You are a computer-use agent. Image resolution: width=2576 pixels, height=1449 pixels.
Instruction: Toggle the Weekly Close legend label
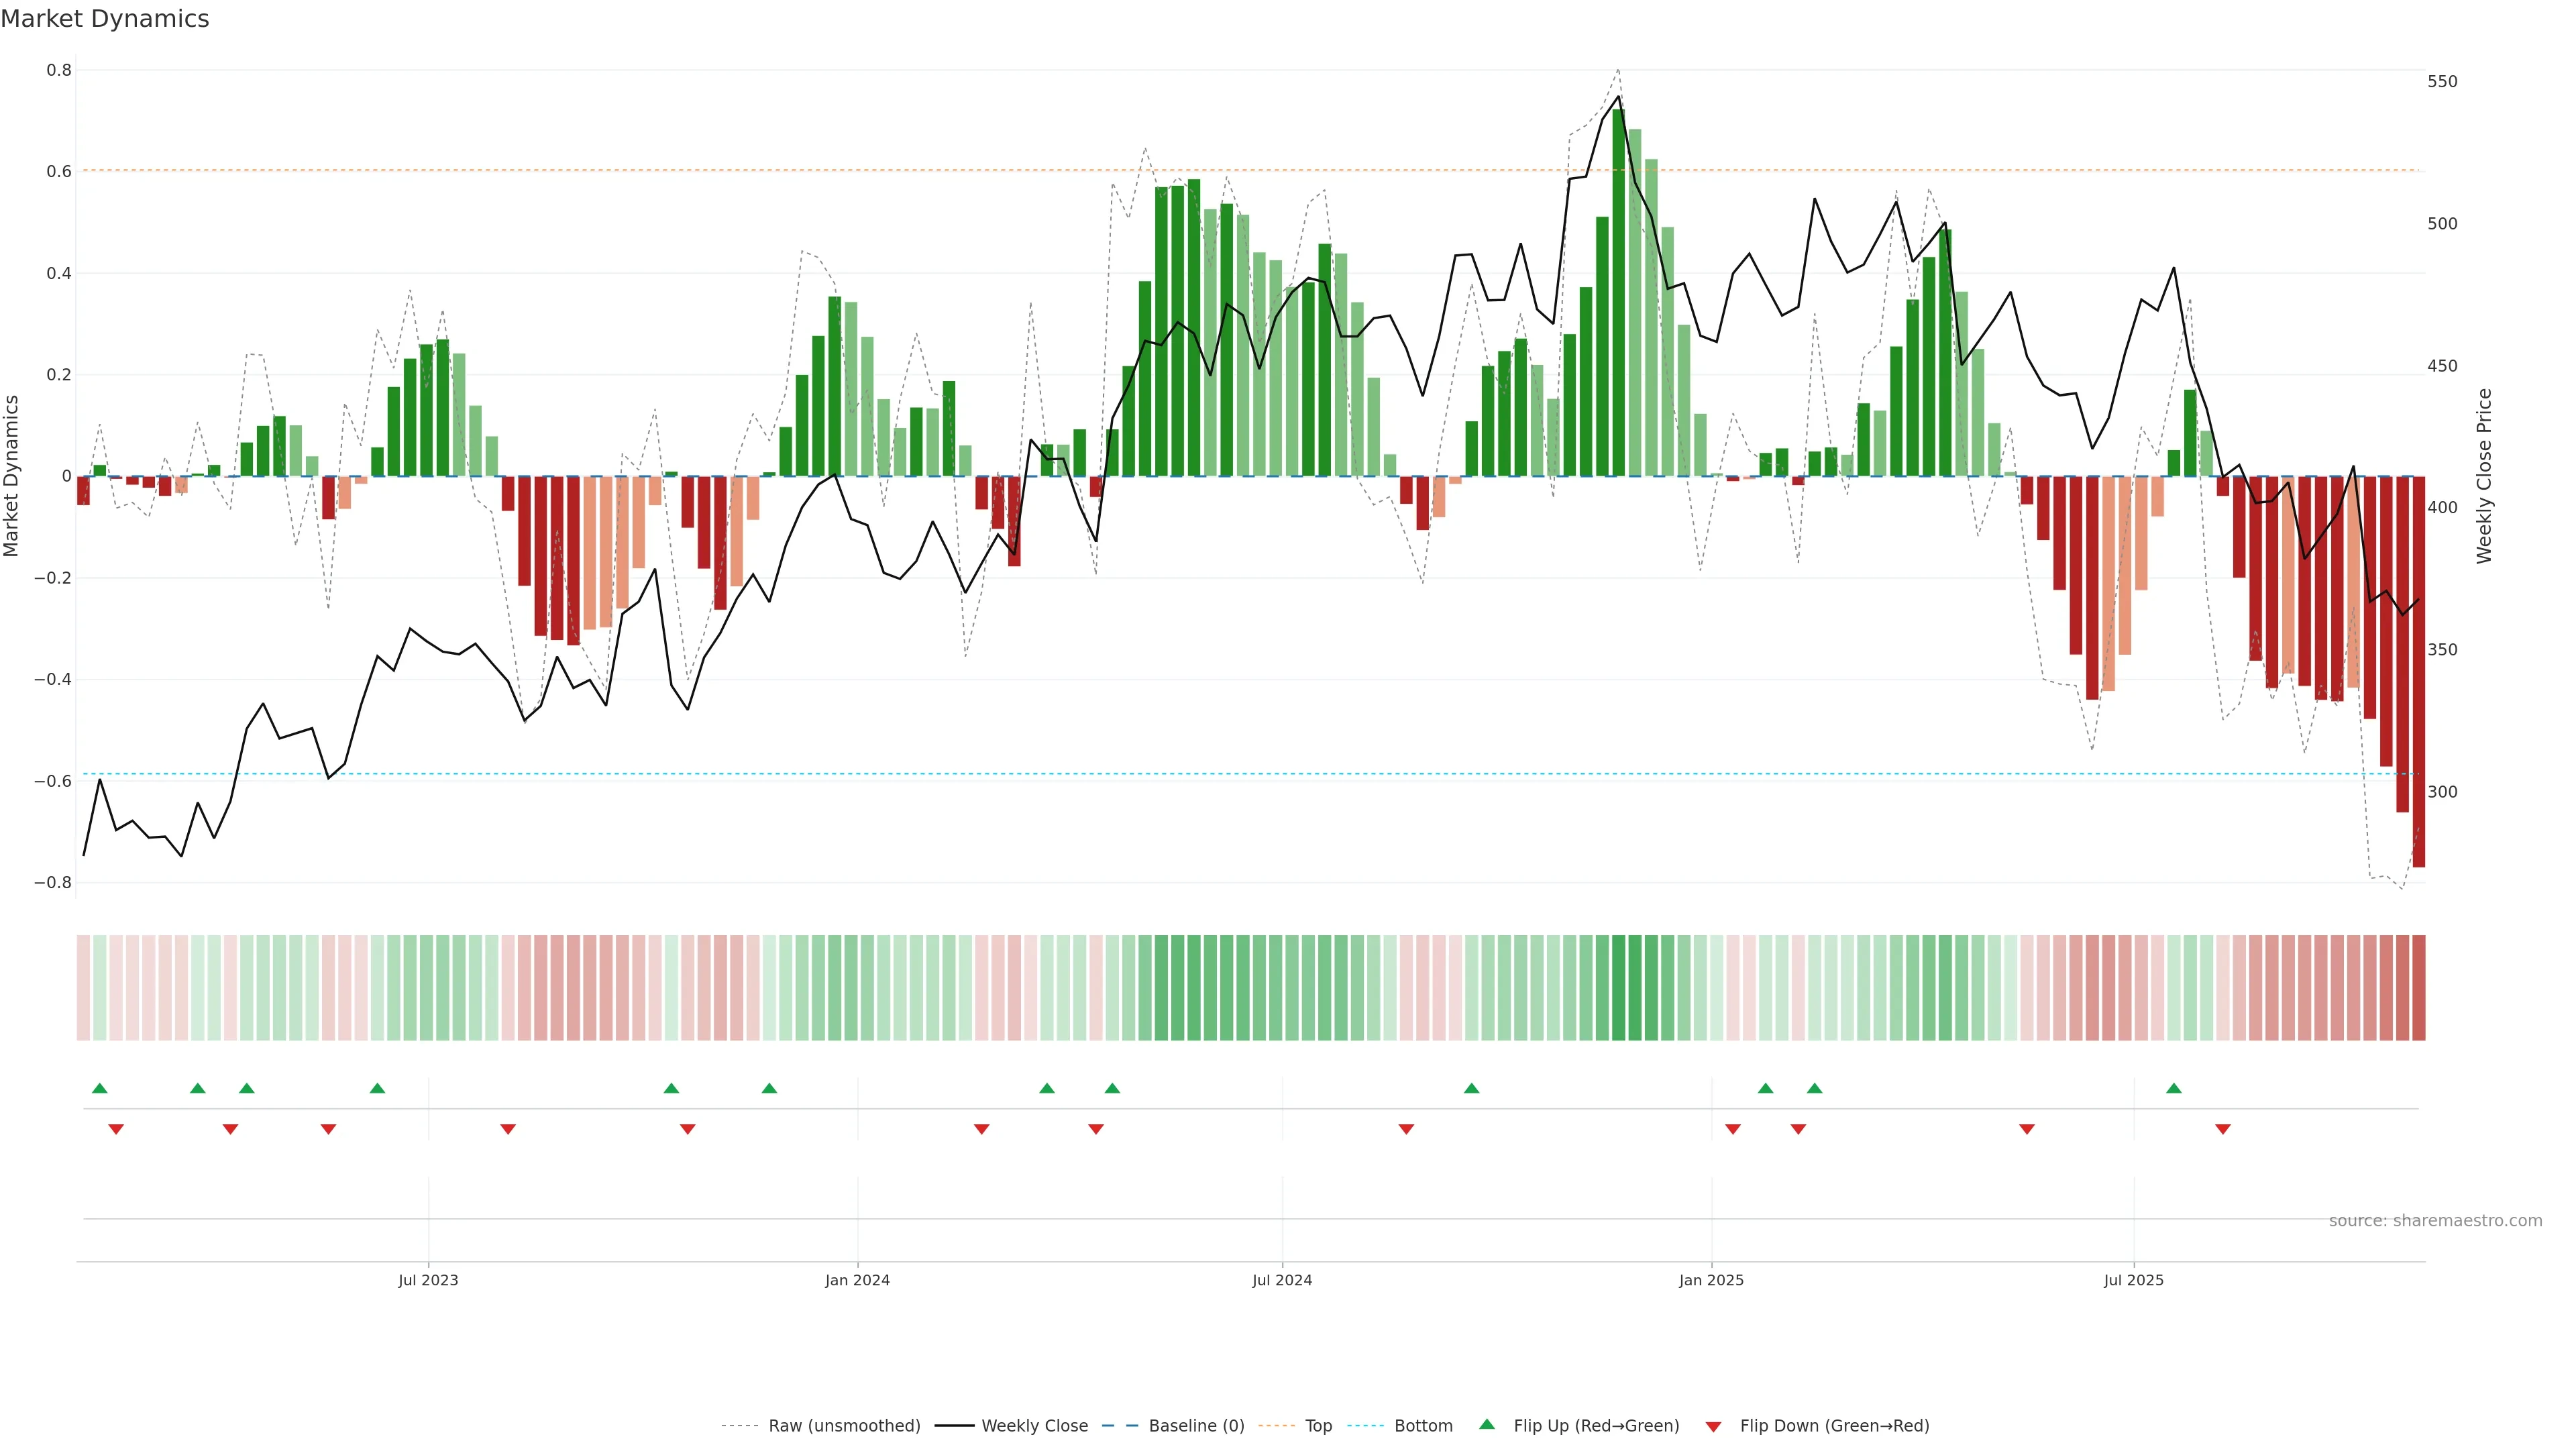tap(1034, 1426)
